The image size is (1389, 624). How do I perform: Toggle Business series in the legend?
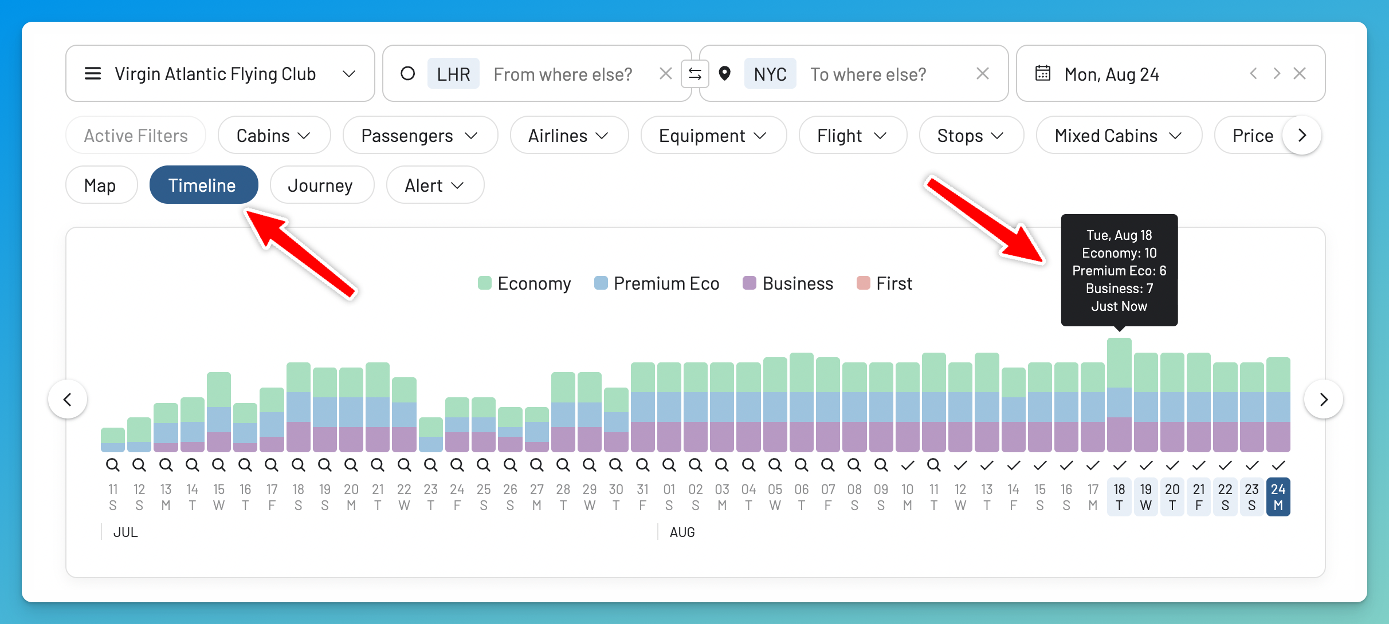[788, 283]
